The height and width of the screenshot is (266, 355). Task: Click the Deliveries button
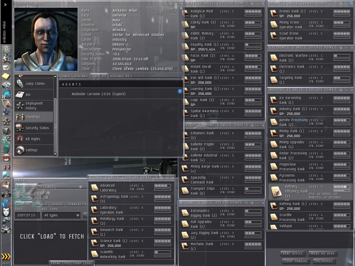324,261
